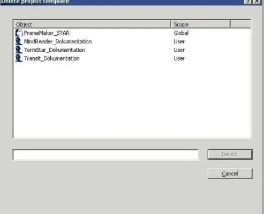This screenshot has height=214, width=265.
Task: Click the User scope of TermStar_Dokumentation
Action: [179, 50]
